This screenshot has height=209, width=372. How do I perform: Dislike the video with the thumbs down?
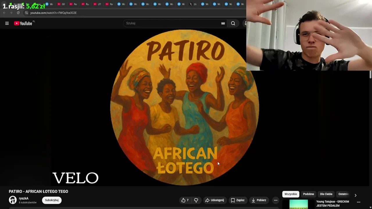pyautogui.click(x=196, y=200)
